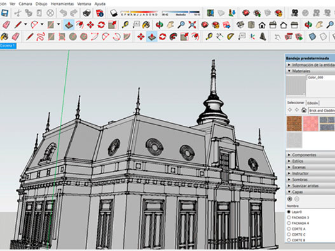Click the film camera icon
The image size is (335, 251).
click(295, 13)
